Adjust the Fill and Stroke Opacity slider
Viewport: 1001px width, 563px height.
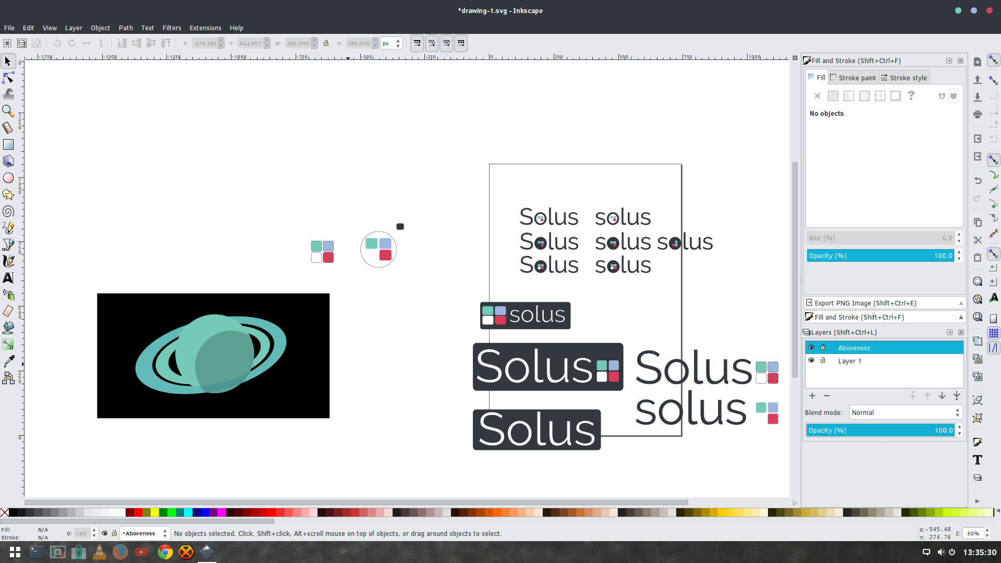881,255
